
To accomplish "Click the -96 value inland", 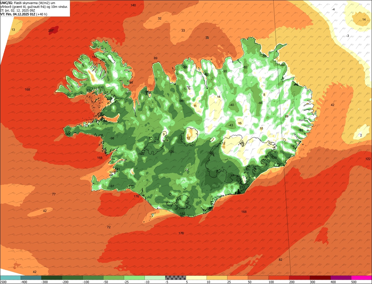I will pyautogui.click(x=181, y=101).
